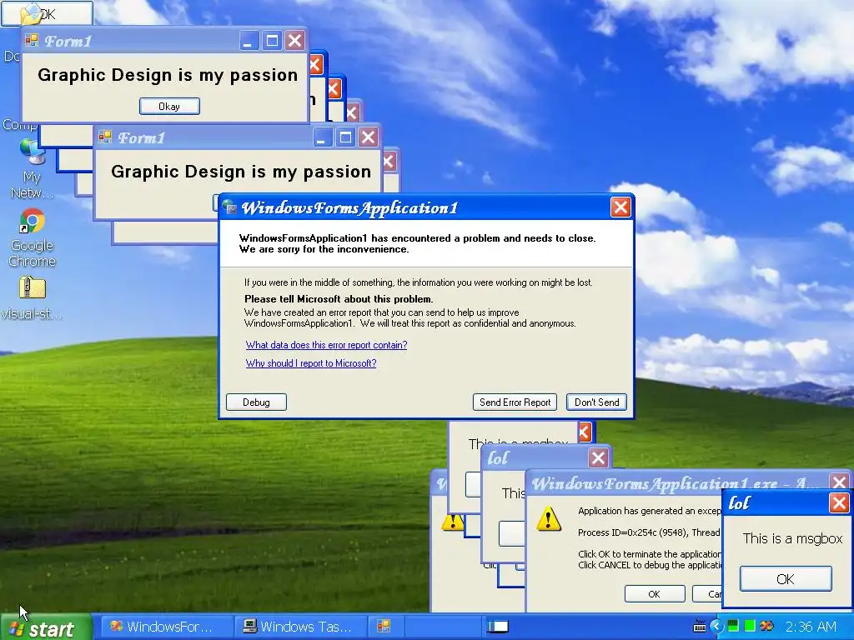The width and height of the screenshot is (854, 640).
Task: Close the WindowsFormsApplication1 error report dialog
Action: tap(620, 207)
